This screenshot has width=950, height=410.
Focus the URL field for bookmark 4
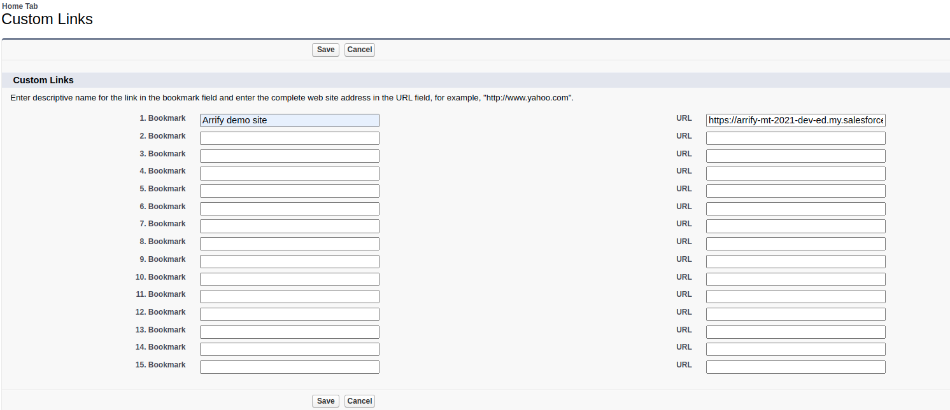click(796, 173)
